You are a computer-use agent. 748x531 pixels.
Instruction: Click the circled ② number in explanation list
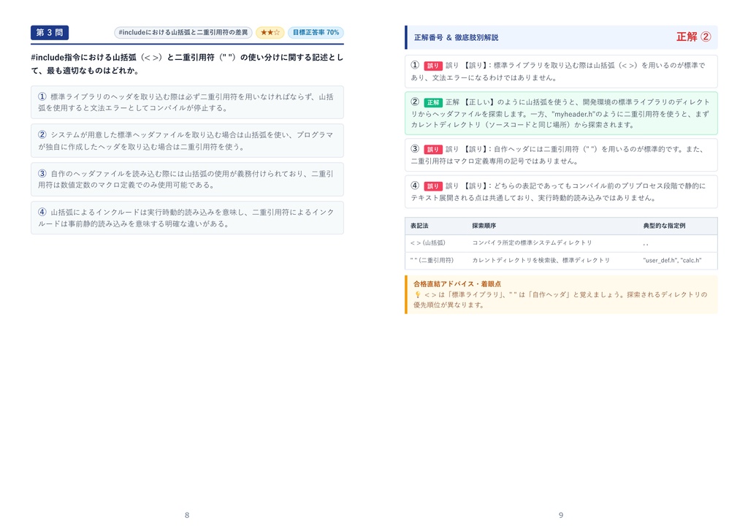pyautogui.click(x=415, y=102)
